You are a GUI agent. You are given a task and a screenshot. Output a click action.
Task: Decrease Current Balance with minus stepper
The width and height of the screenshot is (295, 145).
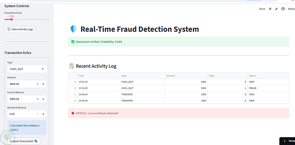coord(38,99)
